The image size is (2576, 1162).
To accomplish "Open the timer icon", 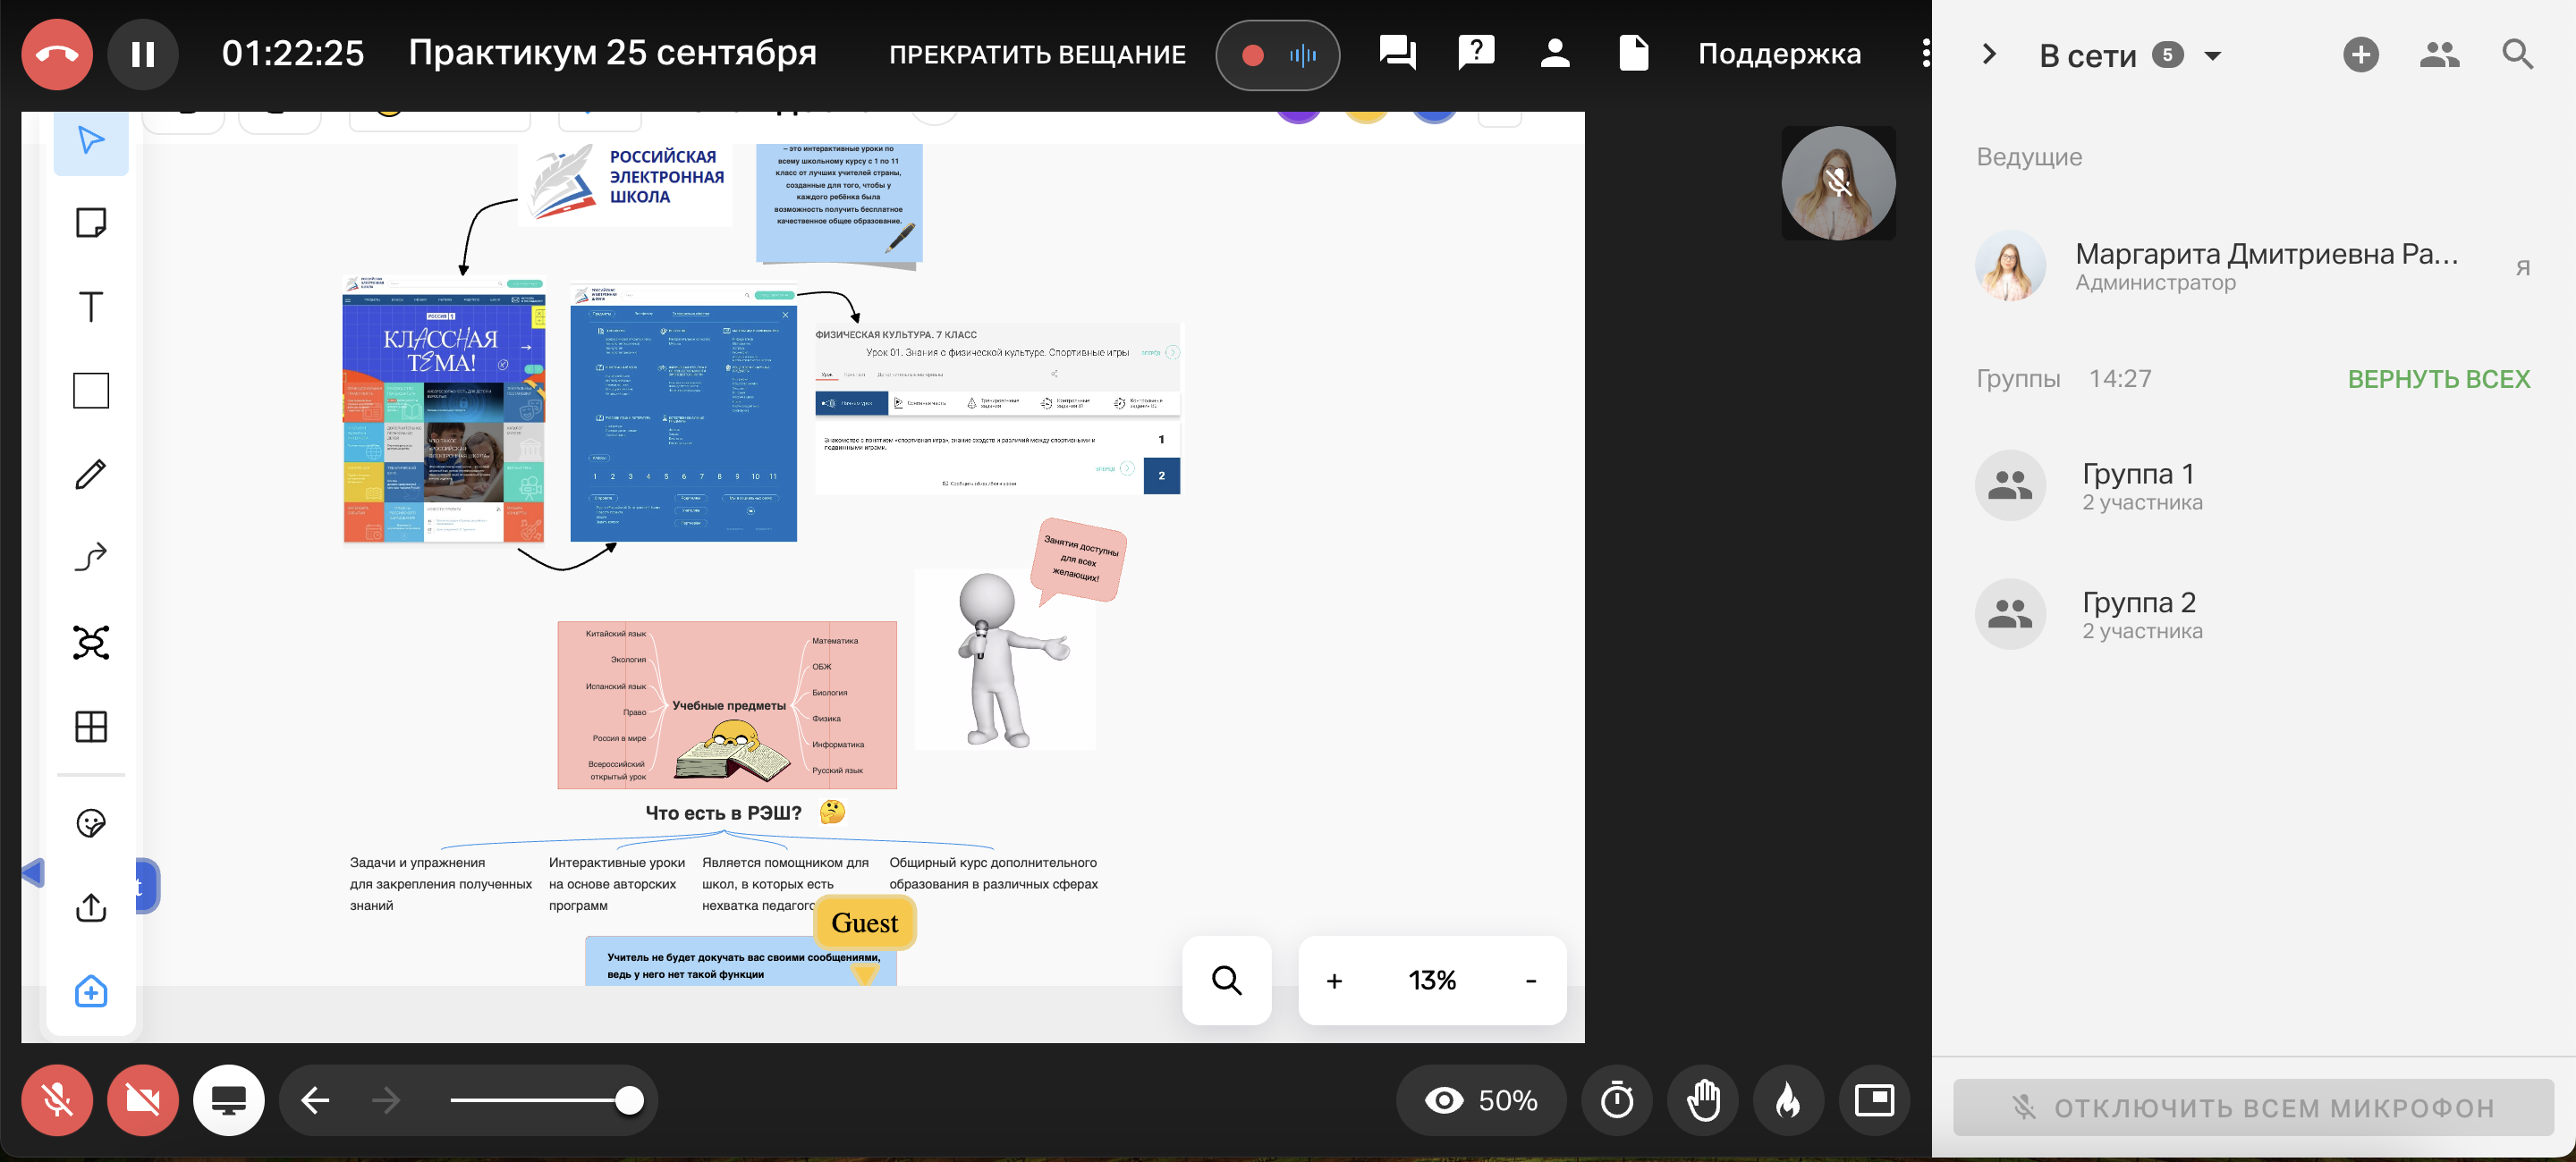I will (1617, 1100).
